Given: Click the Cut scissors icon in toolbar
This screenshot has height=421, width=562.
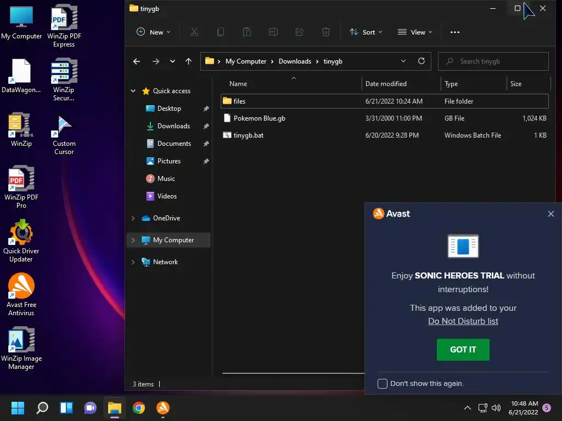Looking at the screenshot, I should [x=194, y=32].
